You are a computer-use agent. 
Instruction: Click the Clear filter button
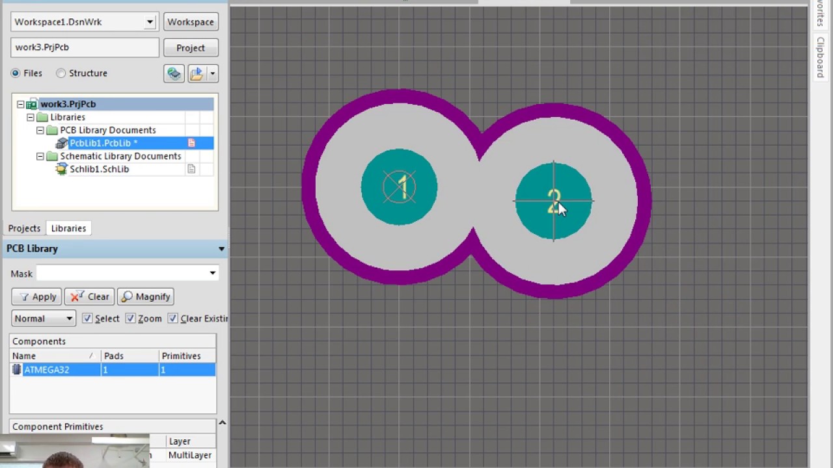[x=90, y=296]
